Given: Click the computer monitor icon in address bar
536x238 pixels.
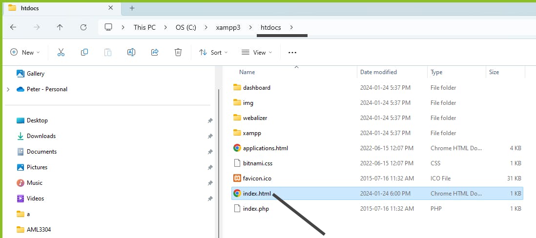Looking at the screenshot, I should tap(109, 27).
